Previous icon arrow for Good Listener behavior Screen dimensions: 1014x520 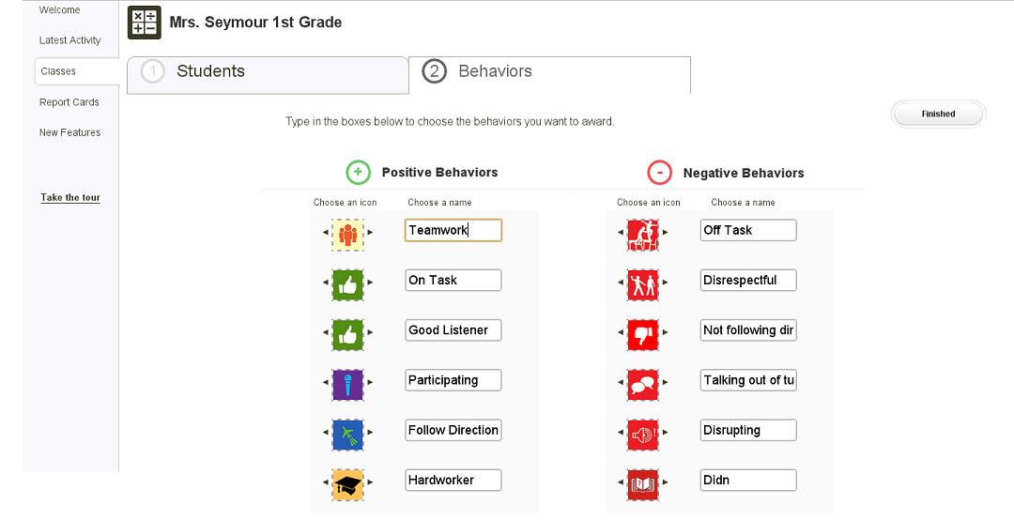pyautogui.click(x=325, y=332)
